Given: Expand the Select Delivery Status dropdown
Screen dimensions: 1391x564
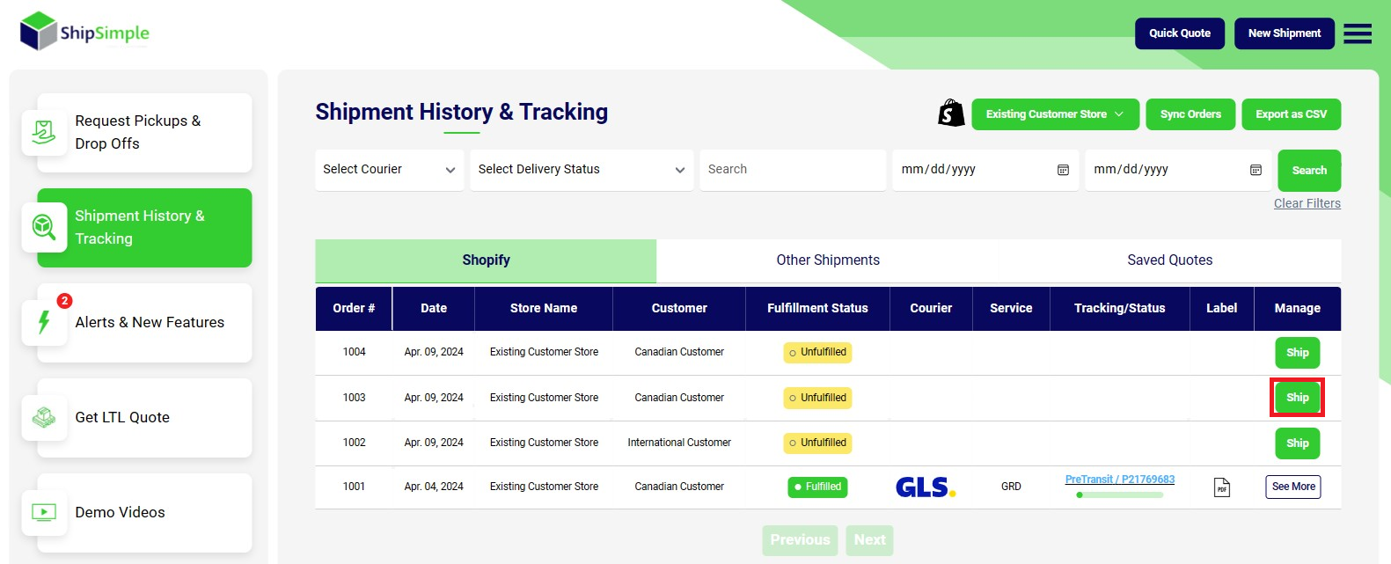Looking at the screenshot, I should tap(582, 170).
